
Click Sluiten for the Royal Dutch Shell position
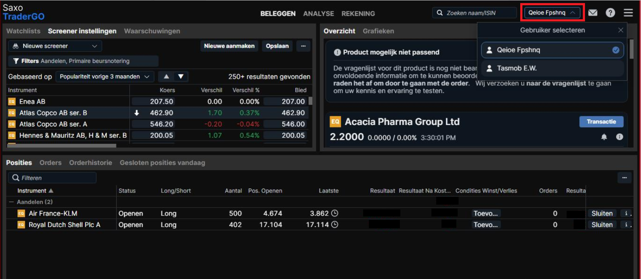(602, 225)
